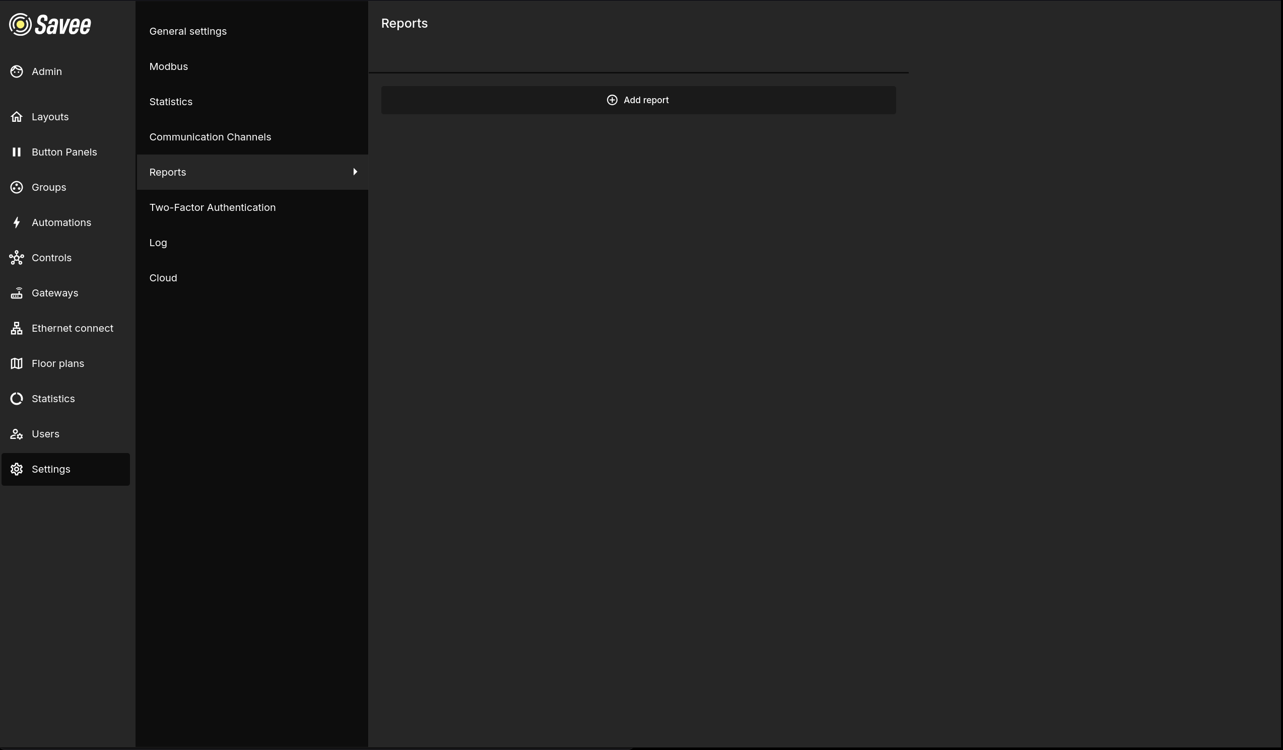Open General settings submenu item

(x=188, y=32)
